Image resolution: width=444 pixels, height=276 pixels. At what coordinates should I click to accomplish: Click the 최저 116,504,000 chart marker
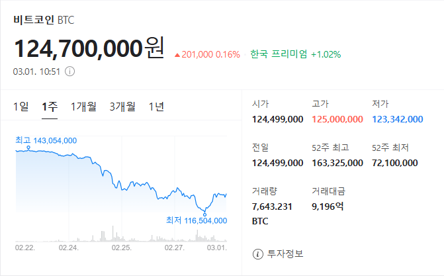click(196, 220)
